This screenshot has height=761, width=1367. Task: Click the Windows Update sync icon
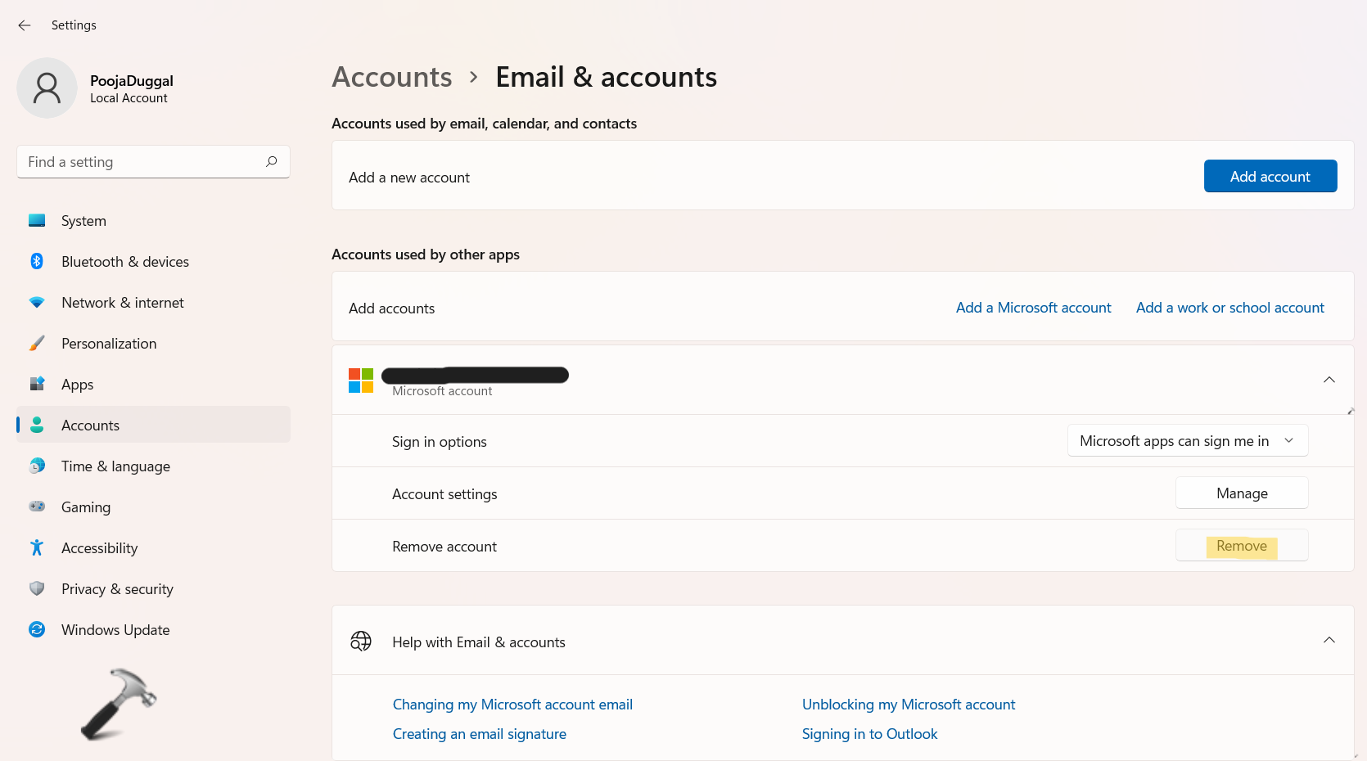[x=37, y=630]
